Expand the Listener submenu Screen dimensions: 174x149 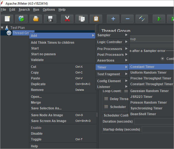(112, 87)
